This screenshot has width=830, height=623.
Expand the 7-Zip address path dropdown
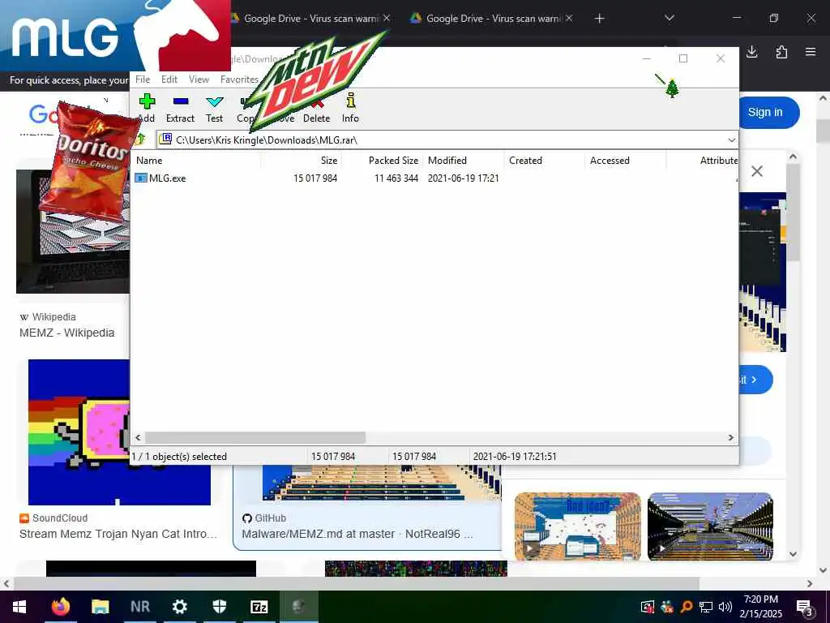pyautogui.click(x=731, y=140)
